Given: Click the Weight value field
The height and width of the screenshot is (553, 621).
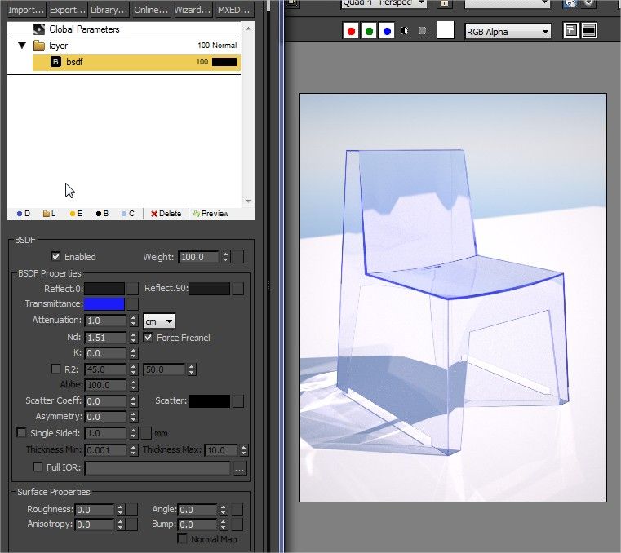Looking at the screenshot, I should [198, 257].
